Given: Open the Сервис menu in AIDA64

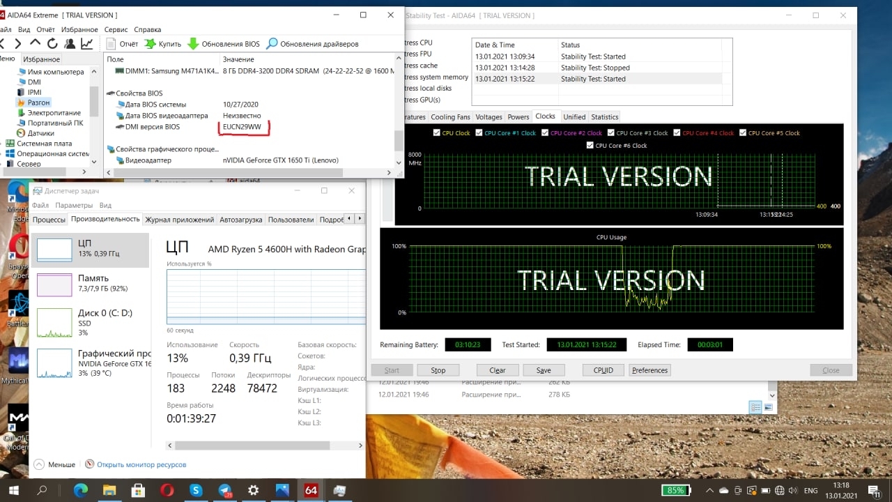Looking at the screenshot, I should (x=116, y=29).
